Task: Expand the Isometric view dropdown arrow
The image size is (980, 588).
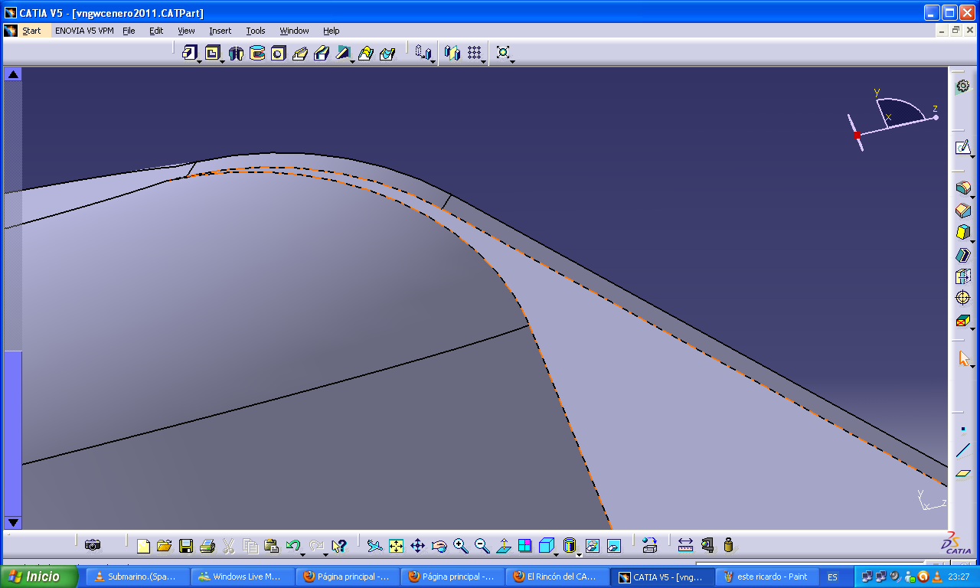Action: point(556,554)
